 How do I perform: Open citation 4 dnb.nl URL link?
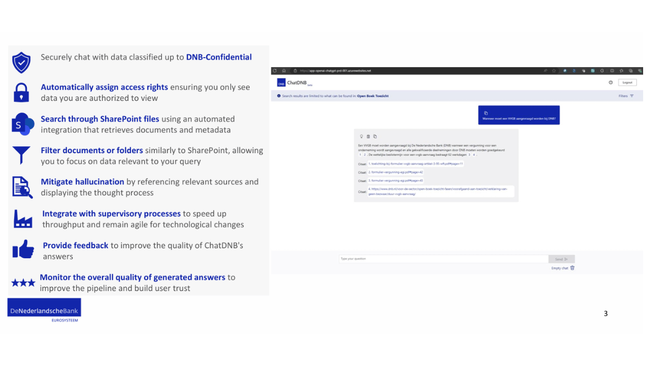click(x=440, y=191)
